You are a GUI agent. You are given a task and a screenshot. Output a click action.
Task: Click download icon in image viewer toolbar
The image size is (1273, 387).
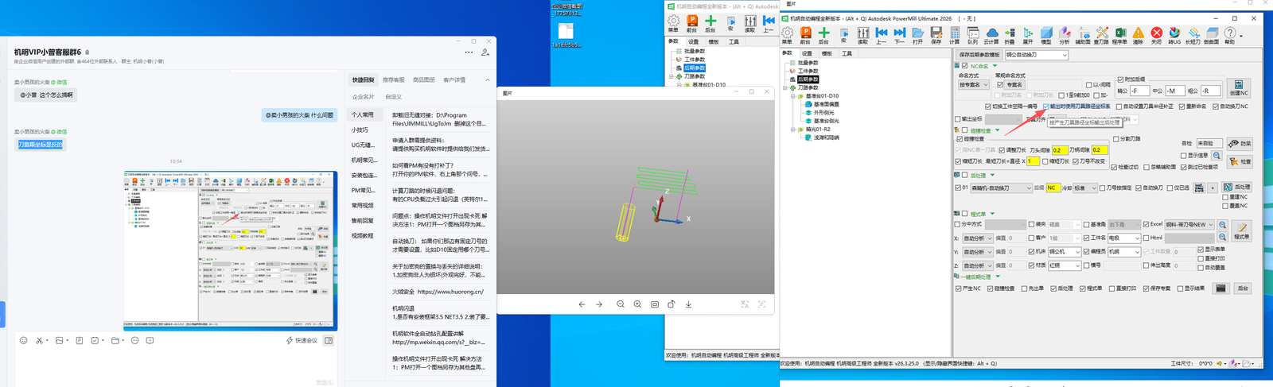pos(688,304)
